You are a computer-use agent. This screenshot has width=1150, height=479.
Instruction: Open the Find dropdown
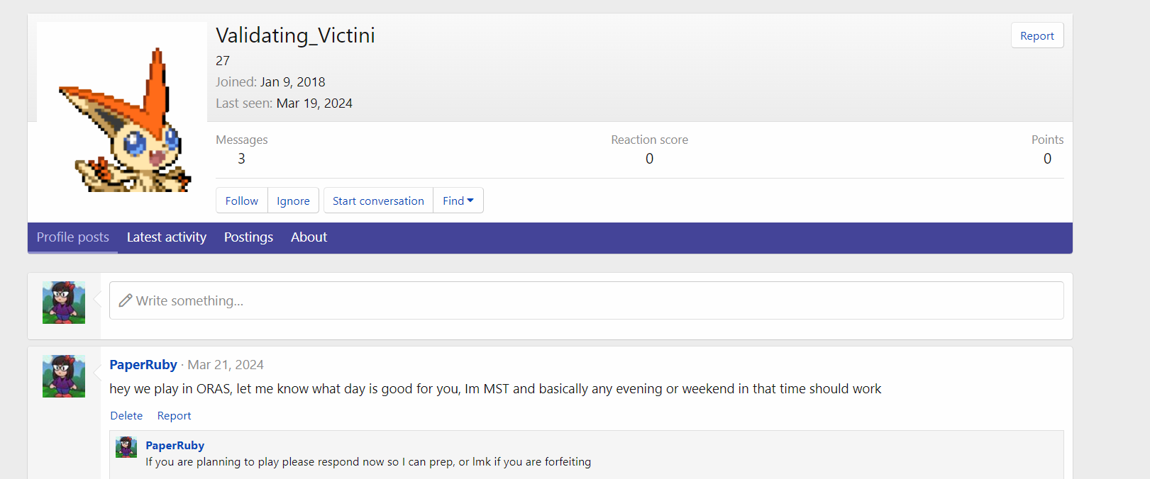coord(458,201)
